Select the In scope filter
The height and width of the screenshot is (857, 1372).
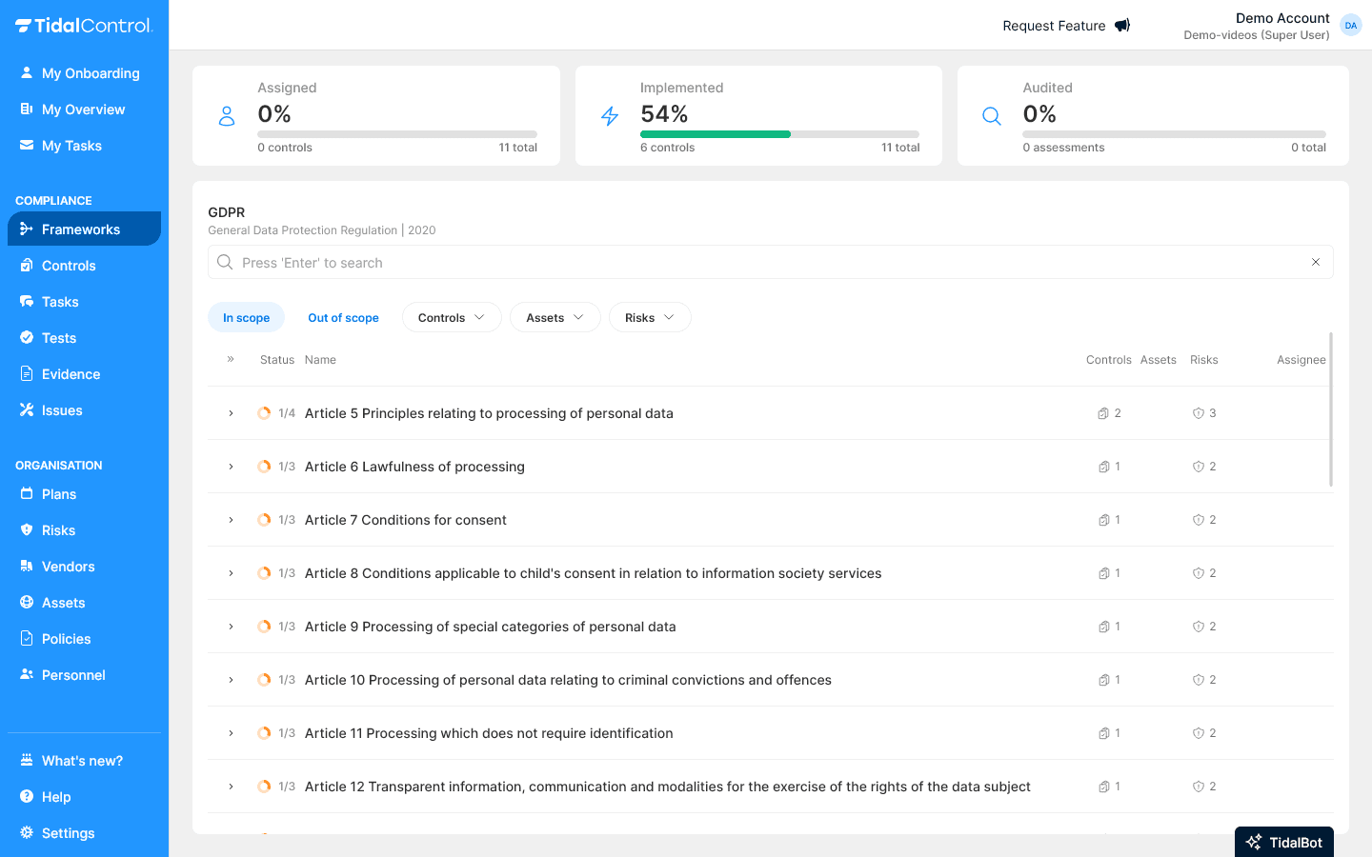tap(246, 317)
